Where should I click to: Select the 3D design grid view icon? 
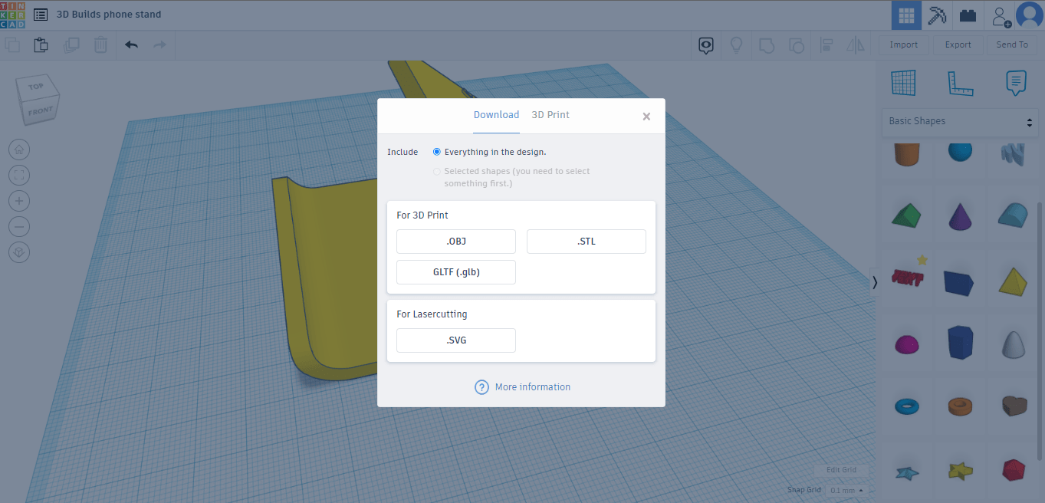[x=906, y=15]
